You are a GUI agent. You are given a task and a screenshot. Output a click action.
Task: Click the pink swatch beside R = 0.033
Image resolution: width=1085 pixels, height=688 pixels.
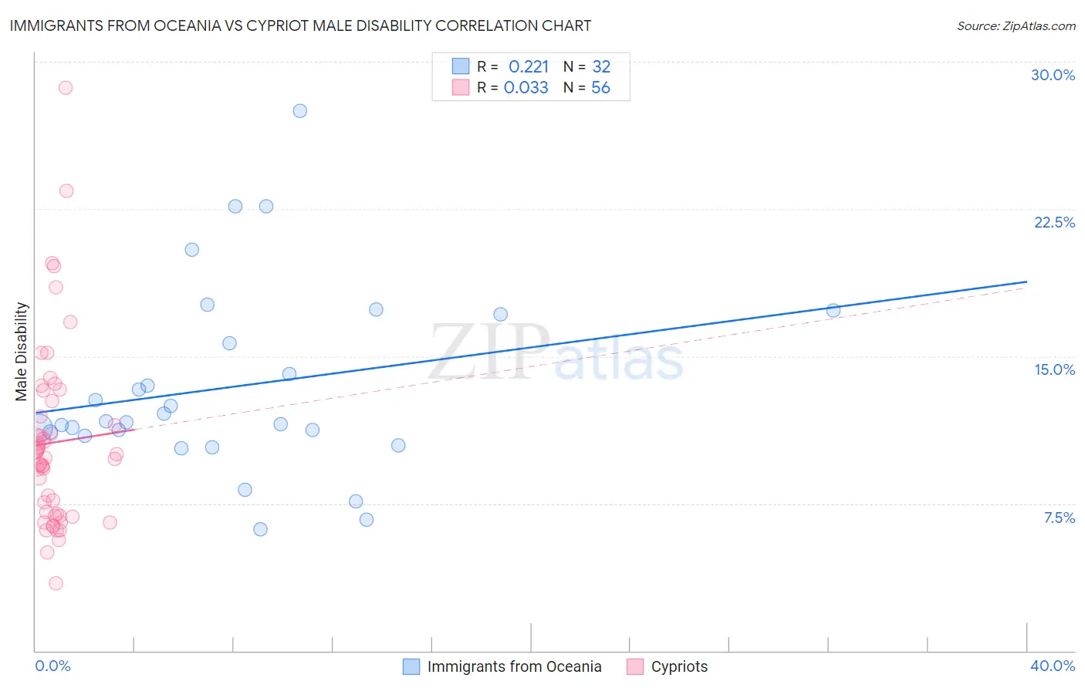[461, 87]
